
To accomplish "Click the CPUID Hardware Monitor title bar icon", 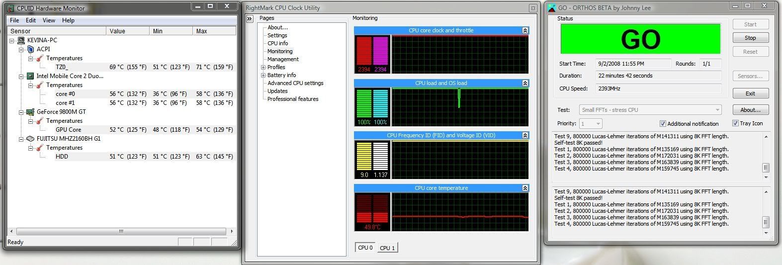I will coord(11,8).
